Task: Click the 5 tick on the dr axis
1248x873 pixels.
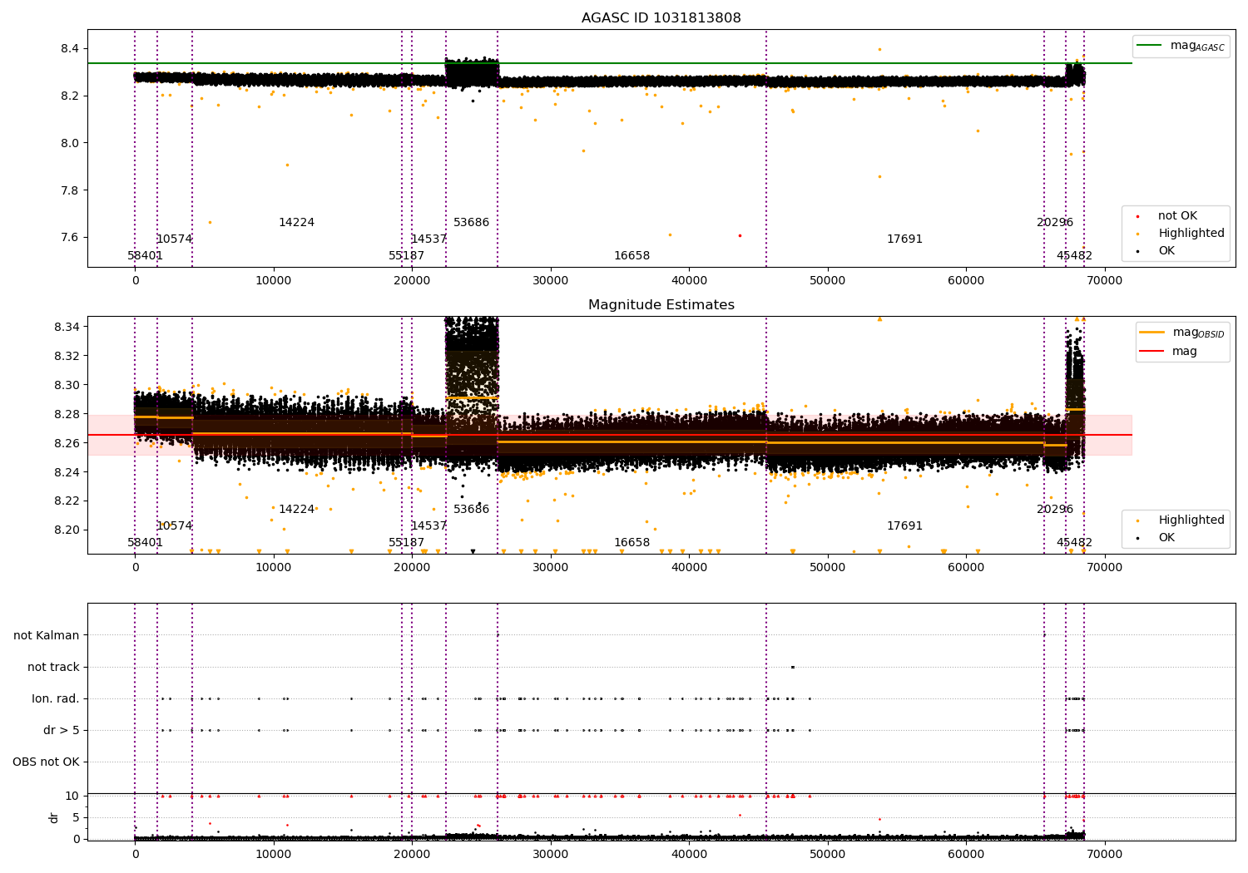Action: tap(76, 818)
